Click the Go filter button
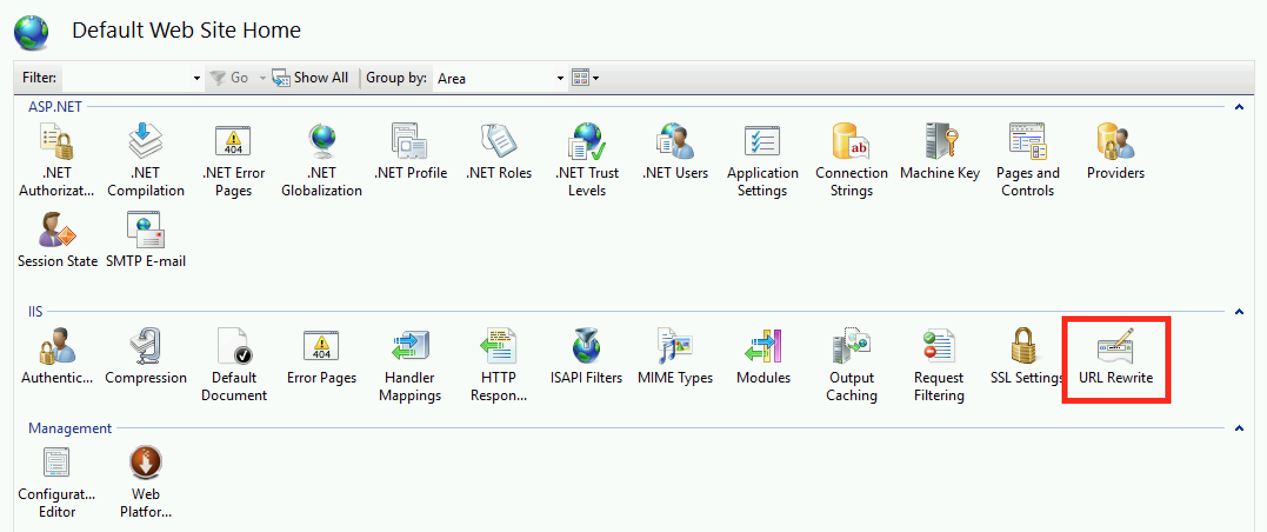This screenshot has height=532, width=1267. tap(230, 78)
